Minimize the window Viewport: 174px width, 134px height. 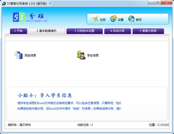point(151,3)
